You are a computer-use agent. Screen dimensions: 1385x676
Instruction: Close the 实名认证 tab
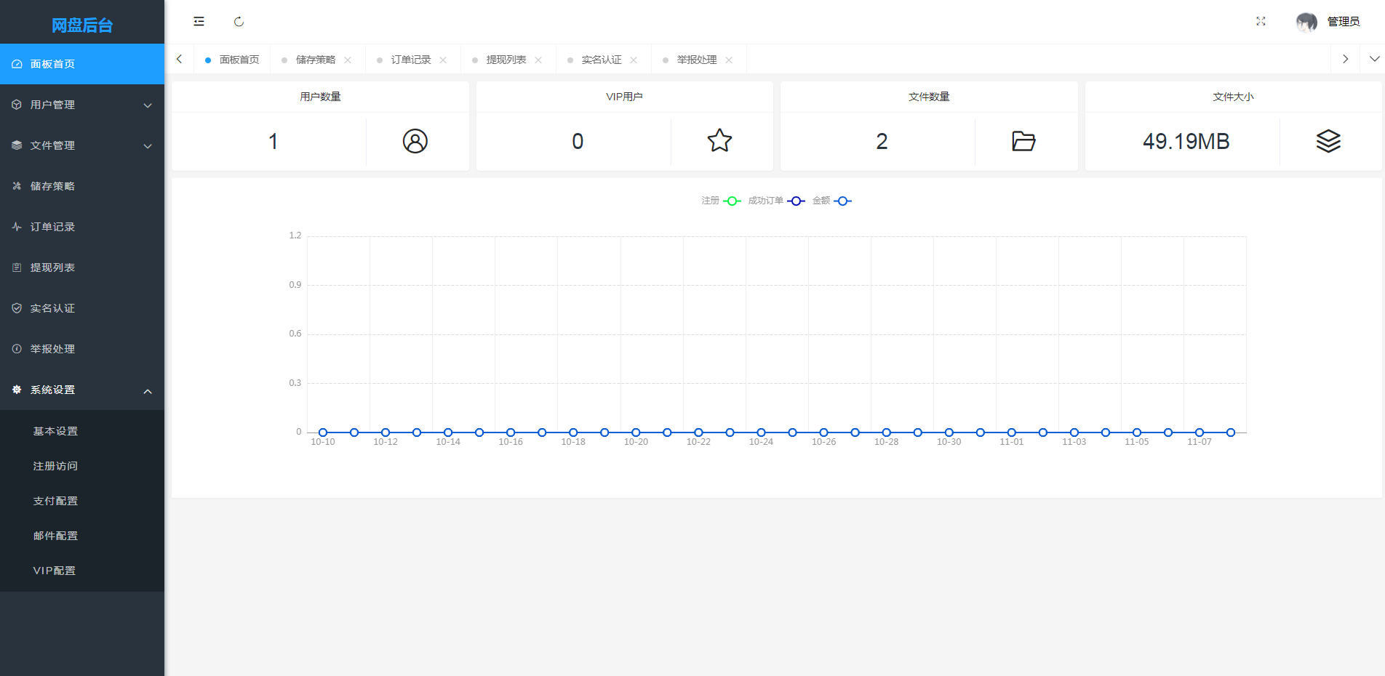[x=634, y=60]
